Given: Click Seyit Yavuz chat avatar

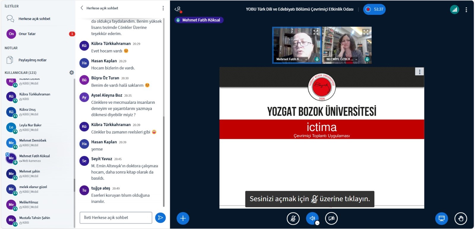Looking at the screenshot, I should coord(84,161).
